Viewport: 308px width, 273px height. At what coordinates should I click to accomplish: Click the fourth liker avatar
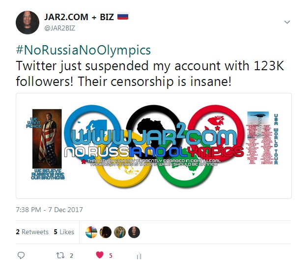(x=134, y=232)
